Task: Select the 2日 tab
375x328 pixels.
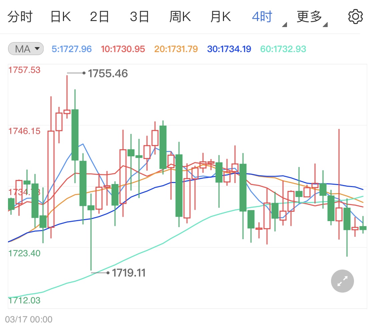Action: 99,17
